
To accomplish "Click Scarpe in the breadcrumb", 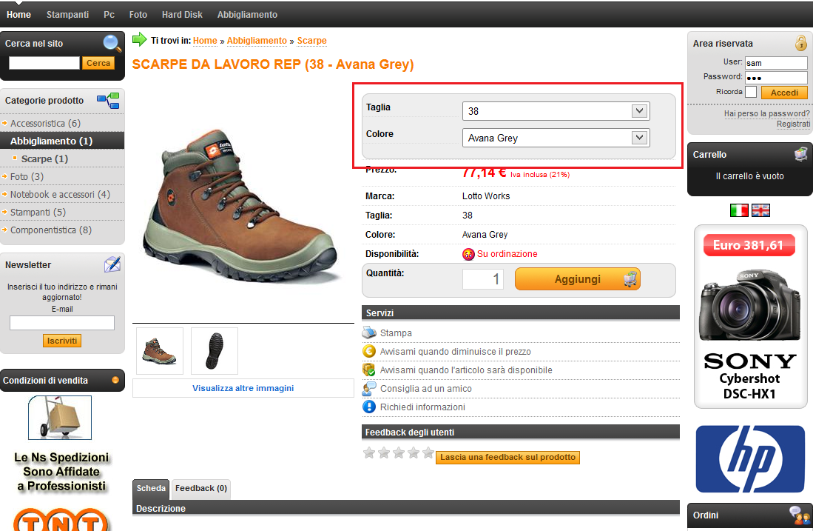I will tap(311, 41).
